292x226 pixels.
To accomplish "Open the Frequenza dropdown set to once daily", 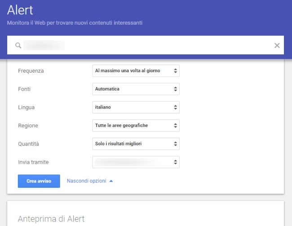I will [x=136, y=70].
